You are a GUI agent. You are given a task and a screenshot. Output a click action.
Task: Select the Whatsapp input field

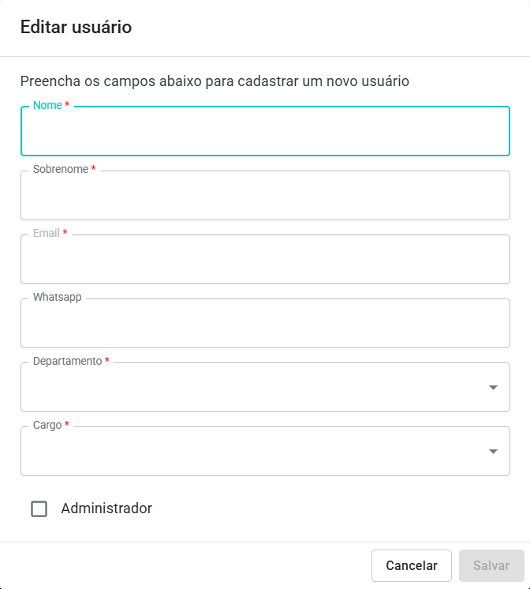(x=265, y=325)
